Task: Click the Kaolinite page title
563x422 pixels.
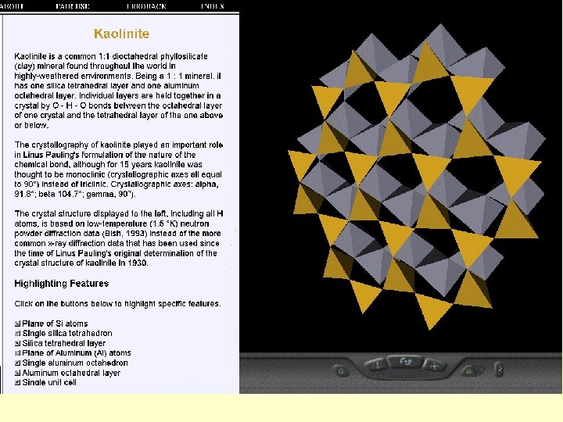Action: coord(122,34)
